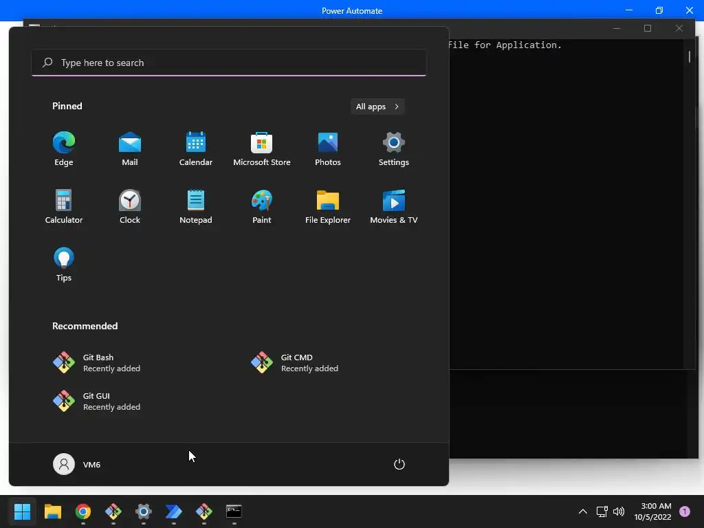Switch to Google Chrome on the taskbar
The height and width of the screenshot is (528, 704).
(x=83, y=511)
